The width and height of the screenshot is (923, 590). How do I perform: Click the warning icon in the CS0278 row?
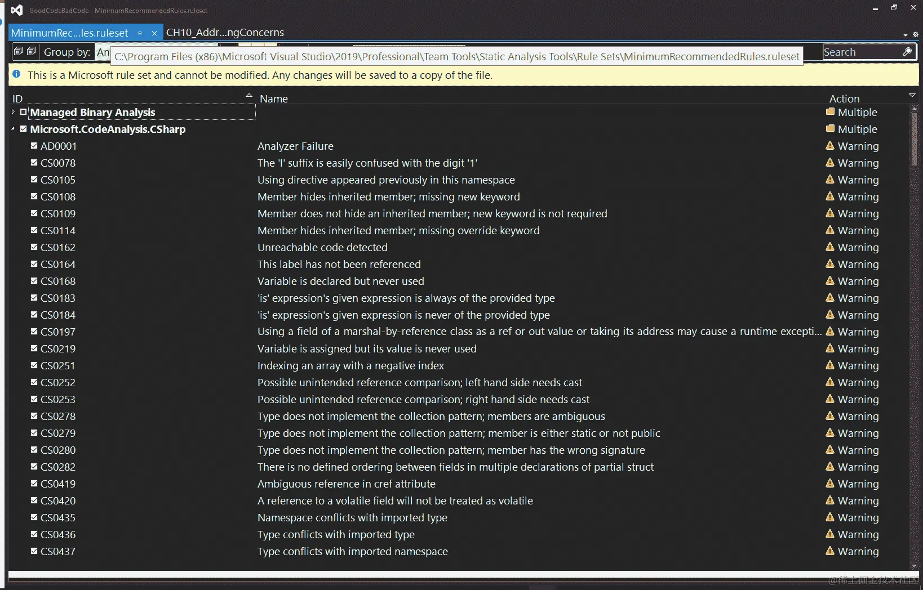point(830,415)
